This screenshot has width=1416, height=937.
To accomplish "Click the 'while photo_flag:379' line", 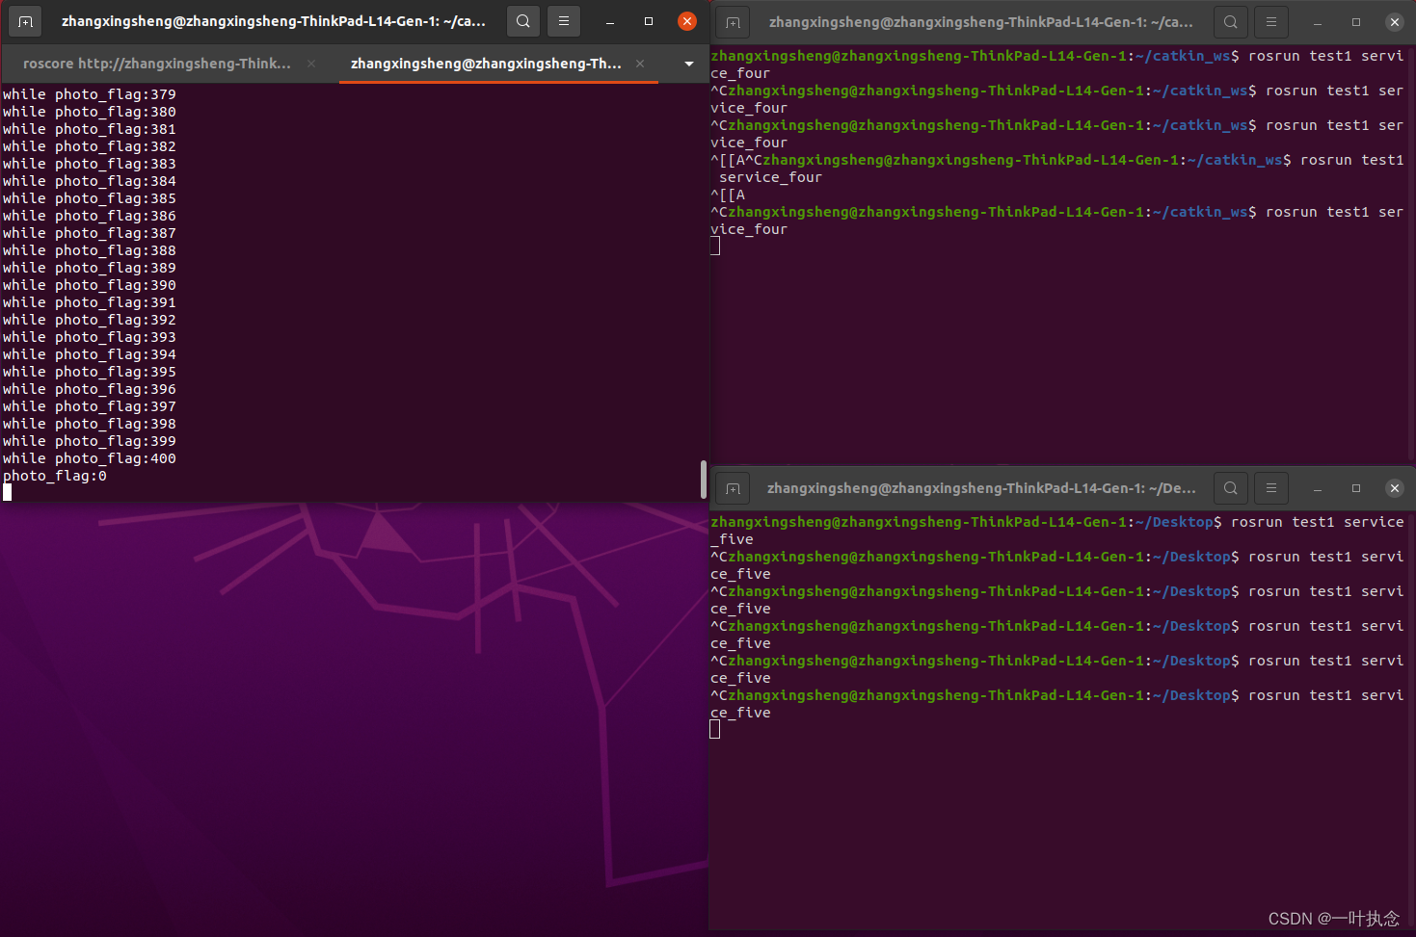I will click(90, 94).
